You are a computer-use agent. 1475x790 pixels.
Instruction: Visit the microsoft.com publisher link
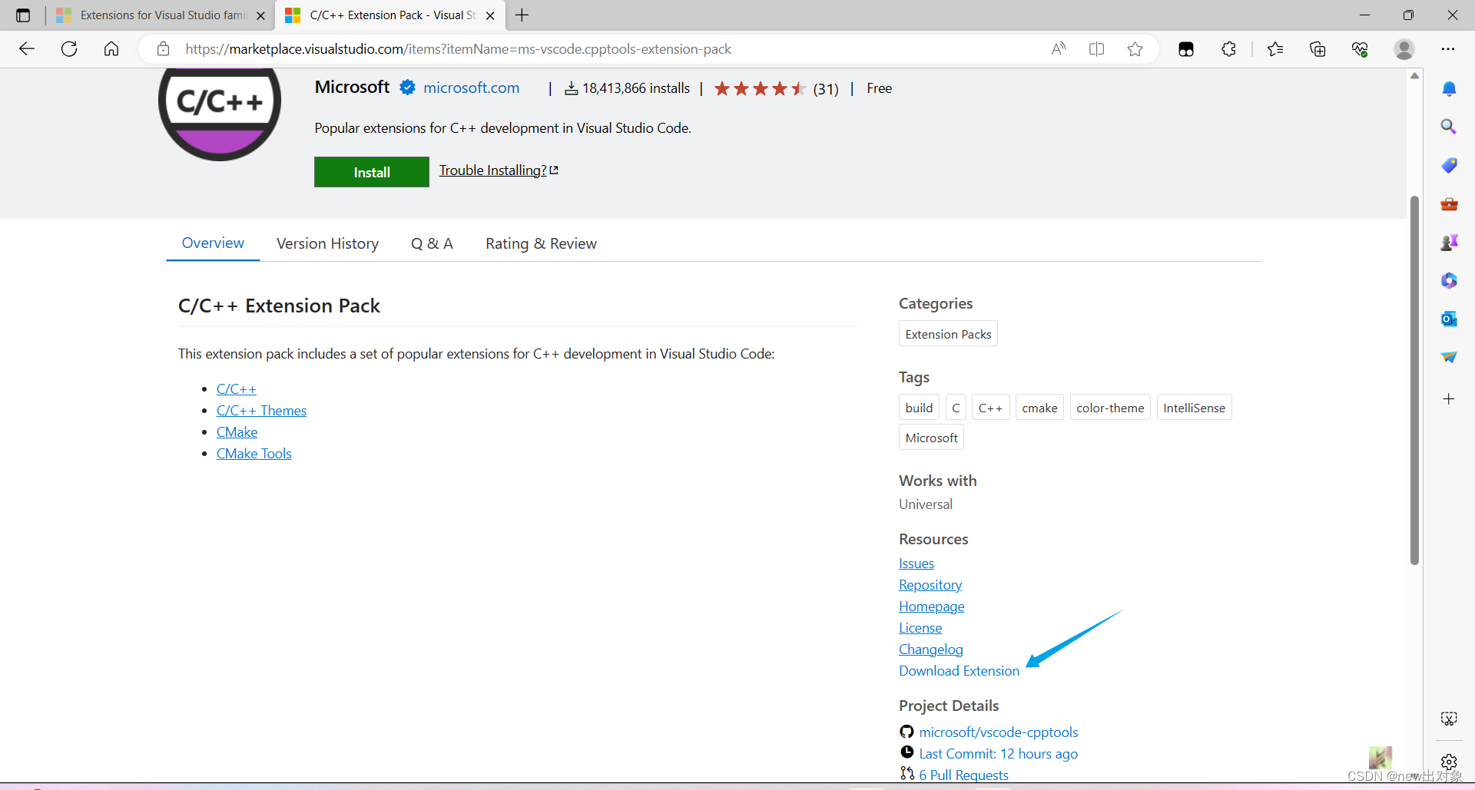(x=471, y=88)
